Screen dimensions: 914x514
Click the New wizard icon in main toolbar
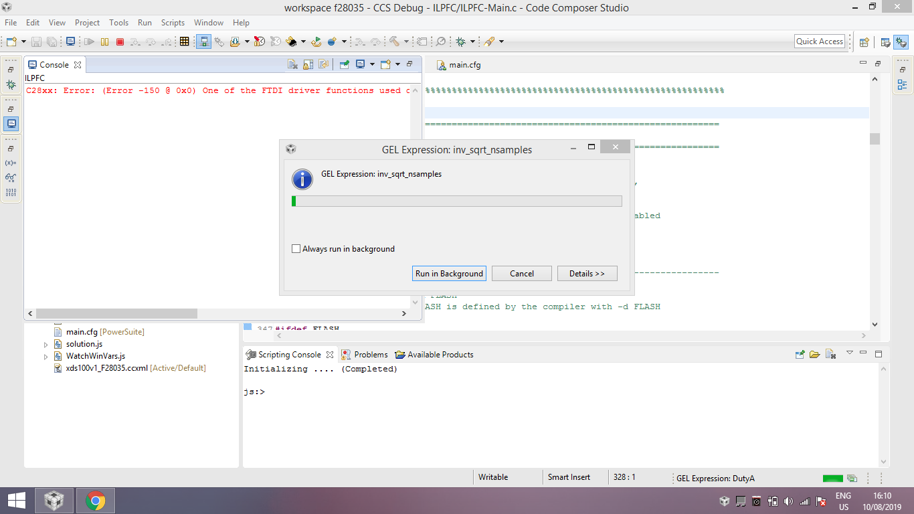[x=12, y=41]
